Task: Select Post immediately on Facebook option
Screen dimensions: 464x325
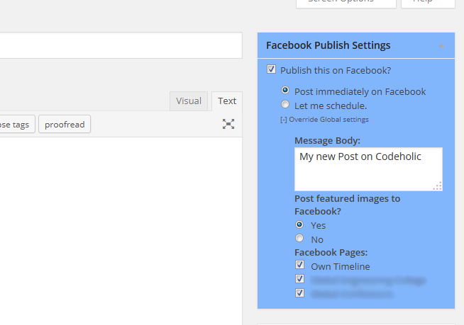Action: pos(285,90)
